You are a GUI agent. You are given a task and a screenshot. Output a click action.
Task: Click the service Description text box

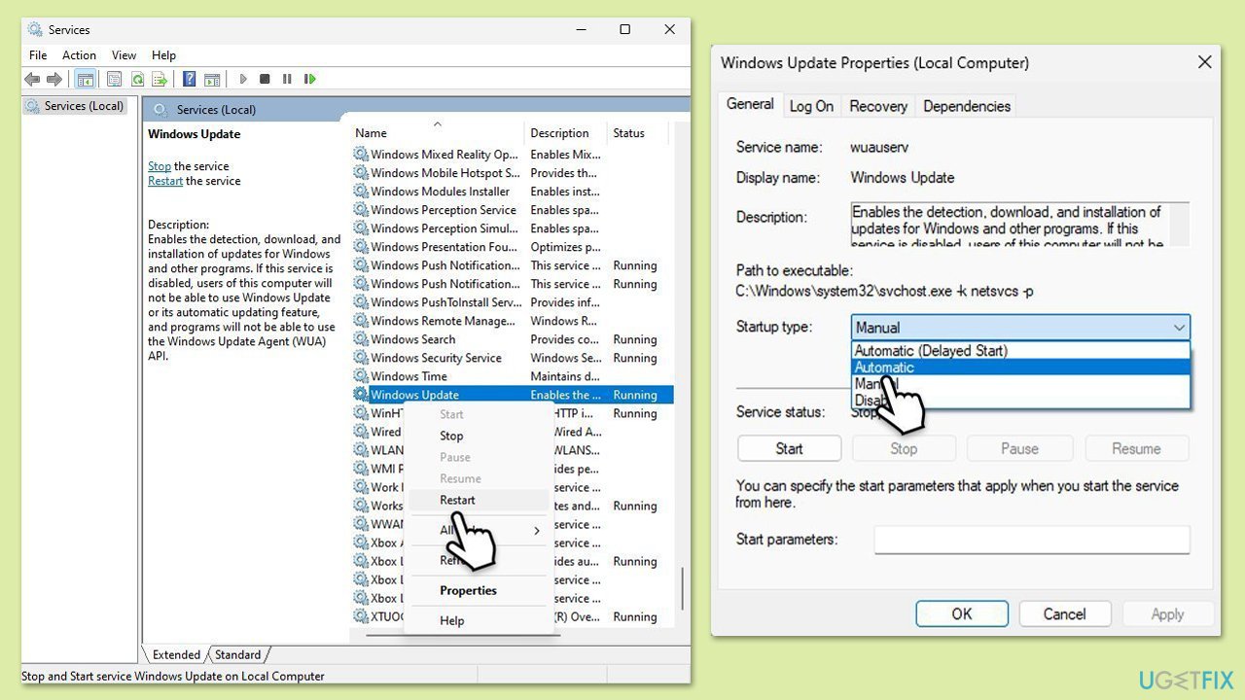(x=1020, y=225)
